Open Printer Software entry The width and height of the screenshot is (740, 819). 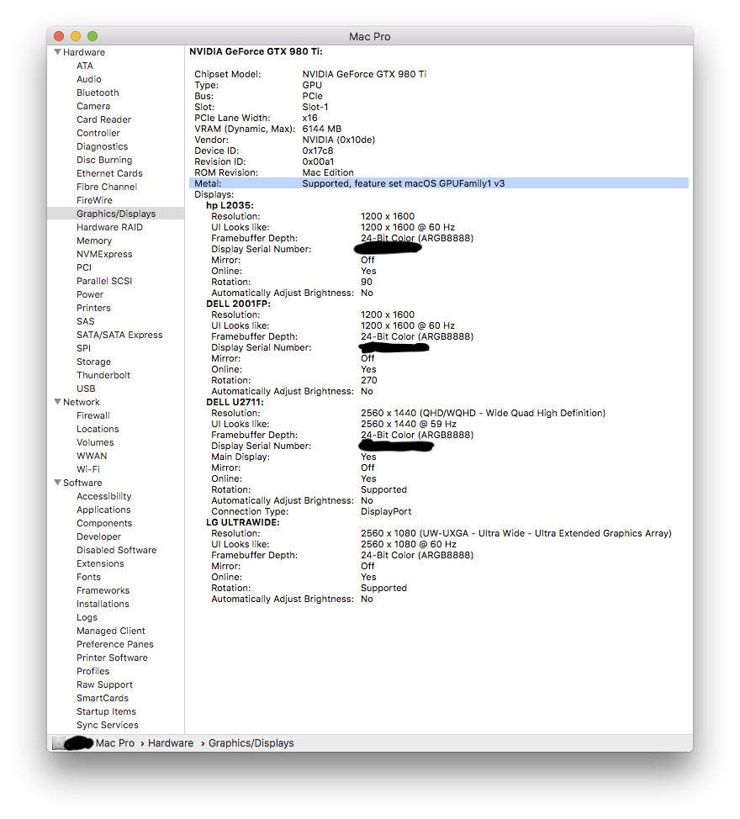click(x=112, y=658)
